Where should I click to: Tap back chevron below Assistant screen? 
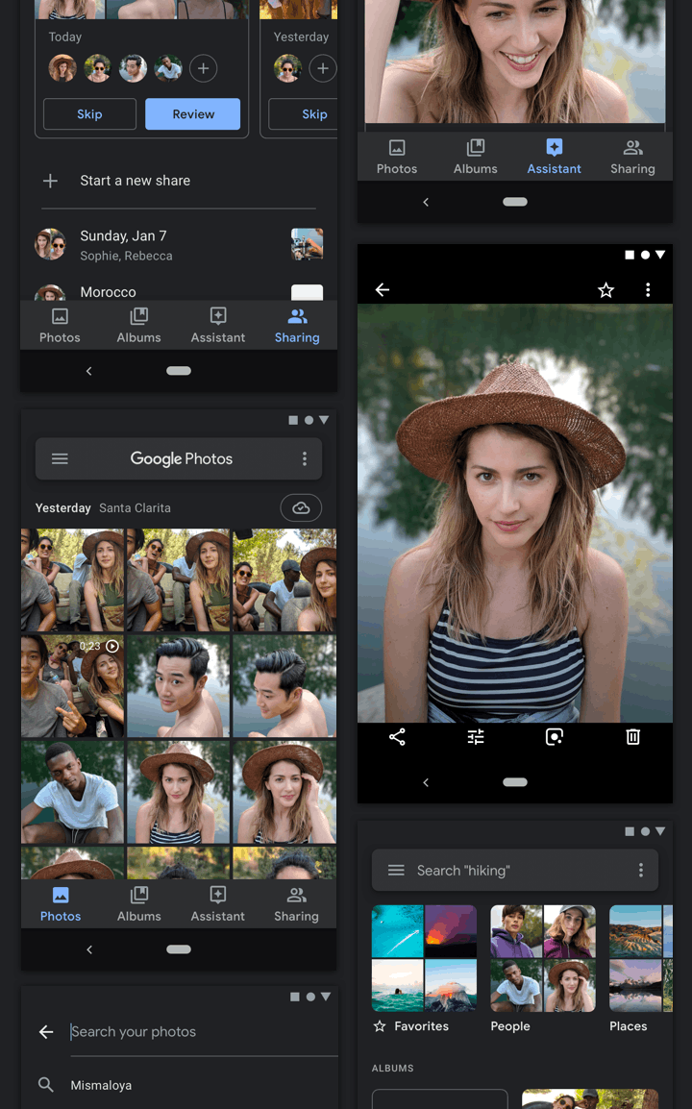coord(426,202)
